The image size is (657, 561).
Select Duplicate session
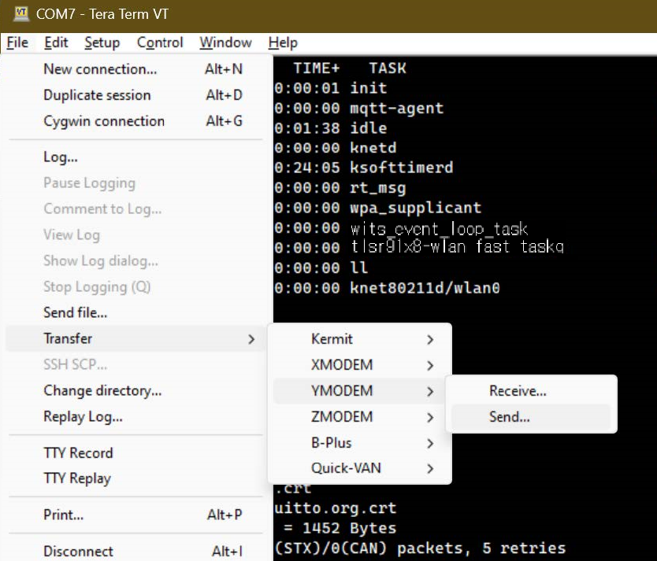click(x=136, y=95)
